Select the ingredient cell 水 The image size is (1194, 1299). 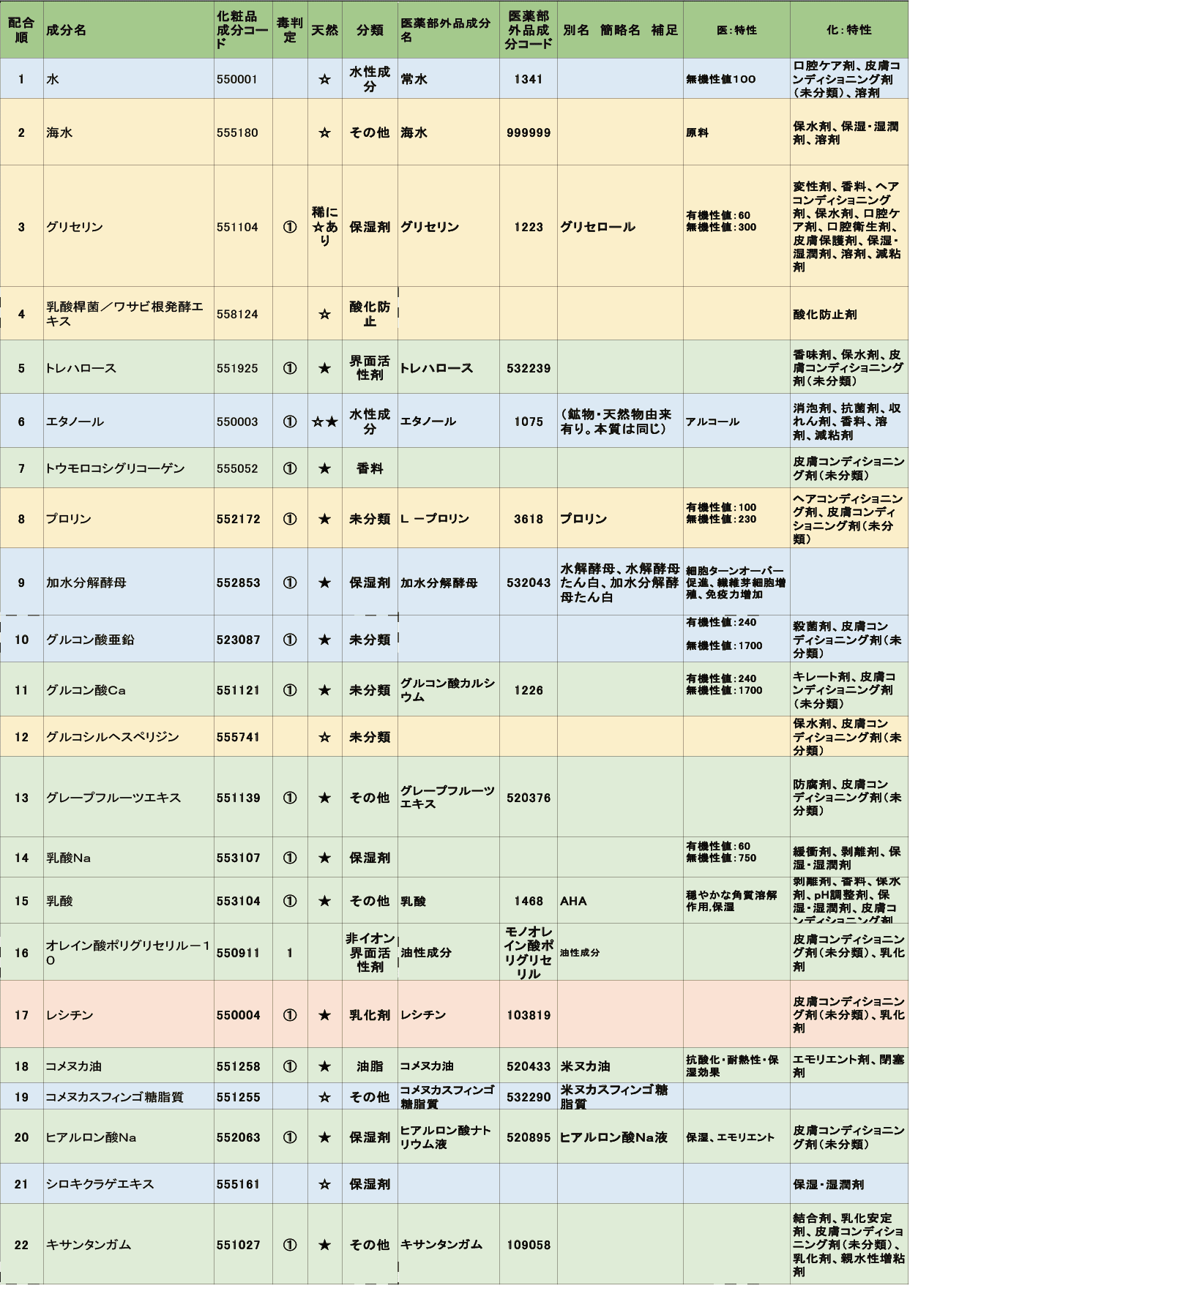(129, 79)
